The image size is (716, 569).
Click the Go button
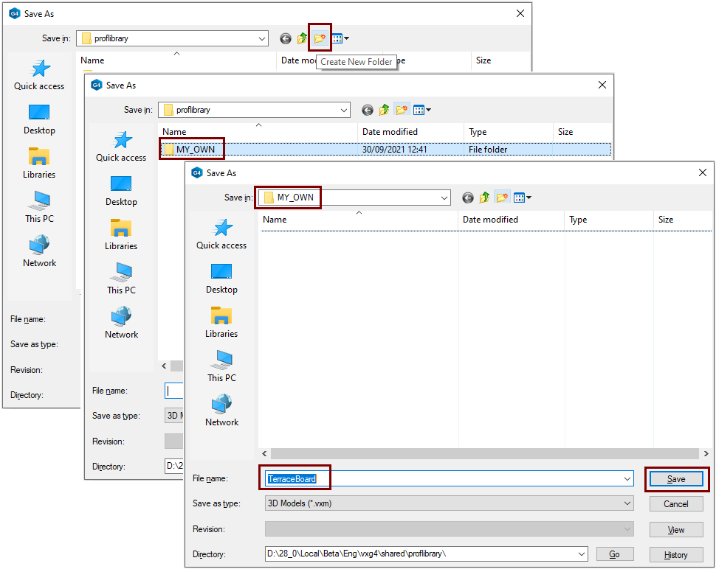pos(615,554)
